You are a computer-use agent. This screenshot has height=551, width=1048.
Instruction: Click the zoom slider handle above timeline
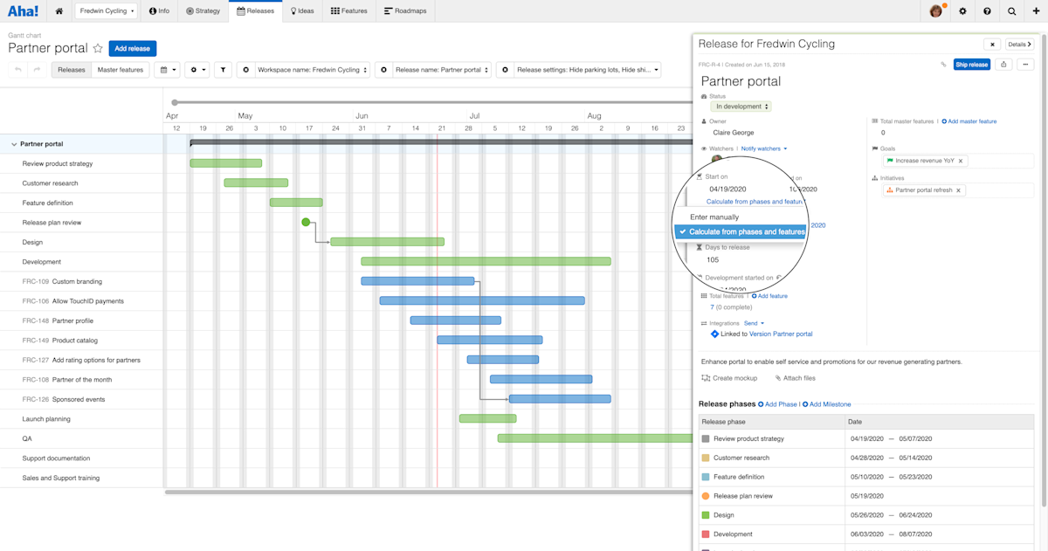point(176,103)
